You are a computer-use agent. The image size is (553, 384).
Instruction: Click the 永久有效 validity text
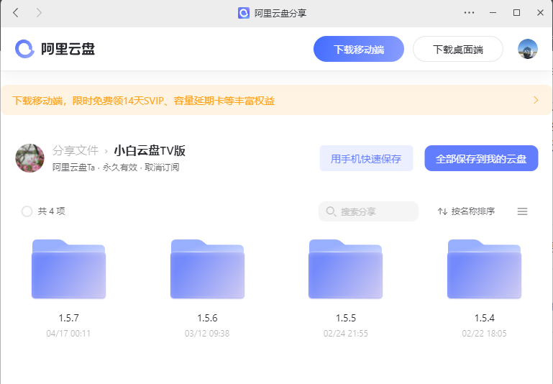pyautogui.click(x=120, y=167)
